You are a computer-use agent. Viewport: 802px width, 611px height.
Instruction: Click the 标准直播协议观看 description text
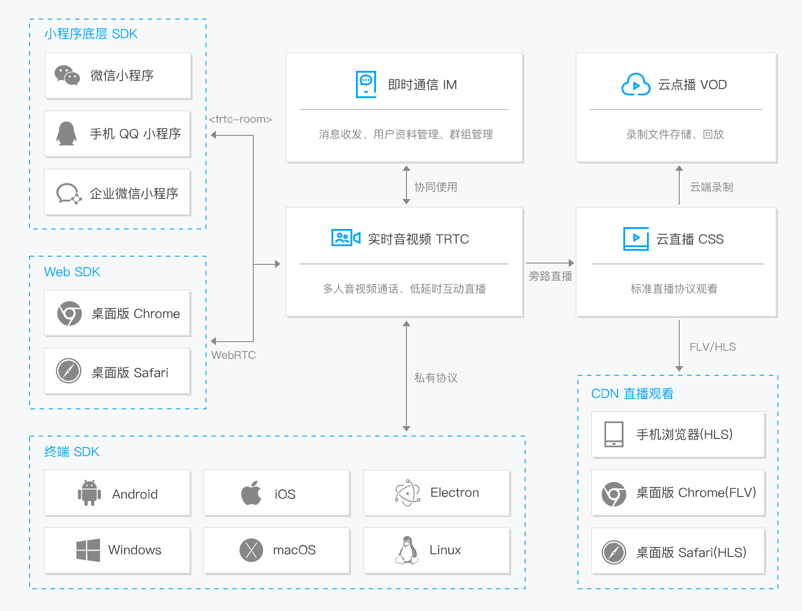pyautogui.click(x=674, y=289)
